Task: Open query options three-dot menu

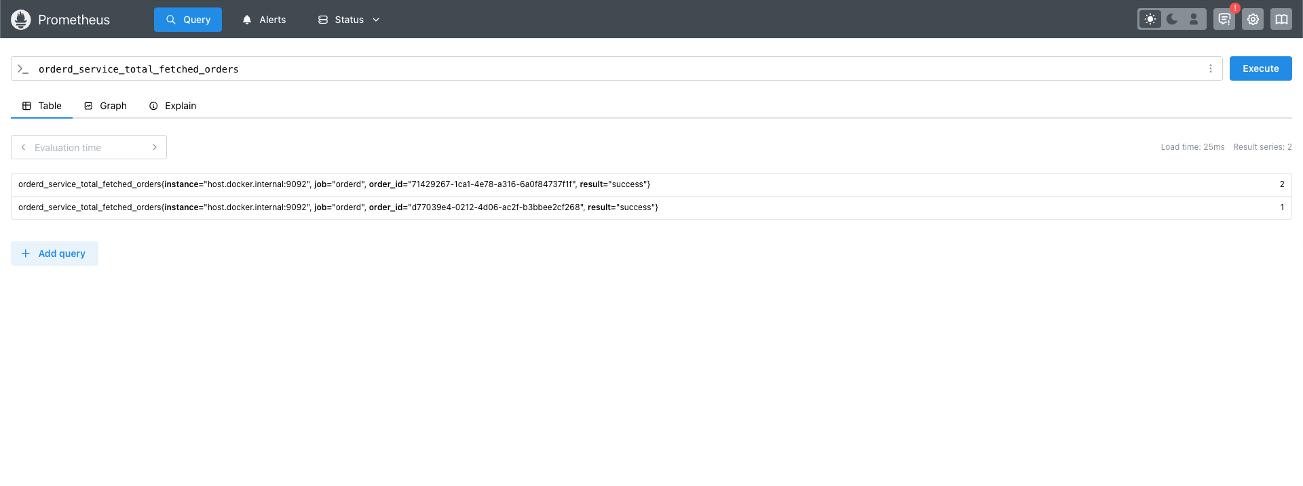Action: click(x=1210, y=68)
